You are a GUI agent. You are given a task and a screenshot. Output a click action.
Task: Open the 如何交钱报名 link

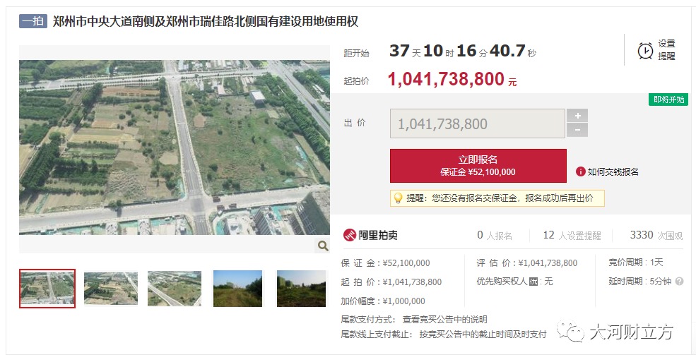[x=613, y=172]
